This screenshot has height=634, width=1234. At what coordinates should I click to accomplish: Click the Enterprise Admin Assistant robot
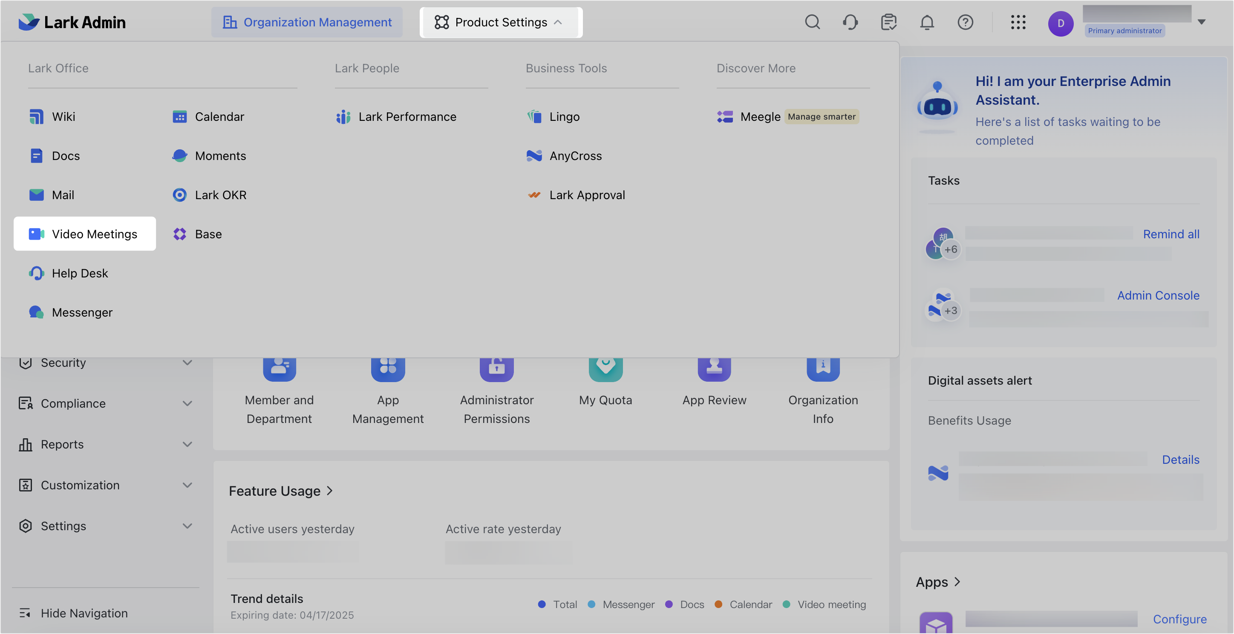point(937,106)
